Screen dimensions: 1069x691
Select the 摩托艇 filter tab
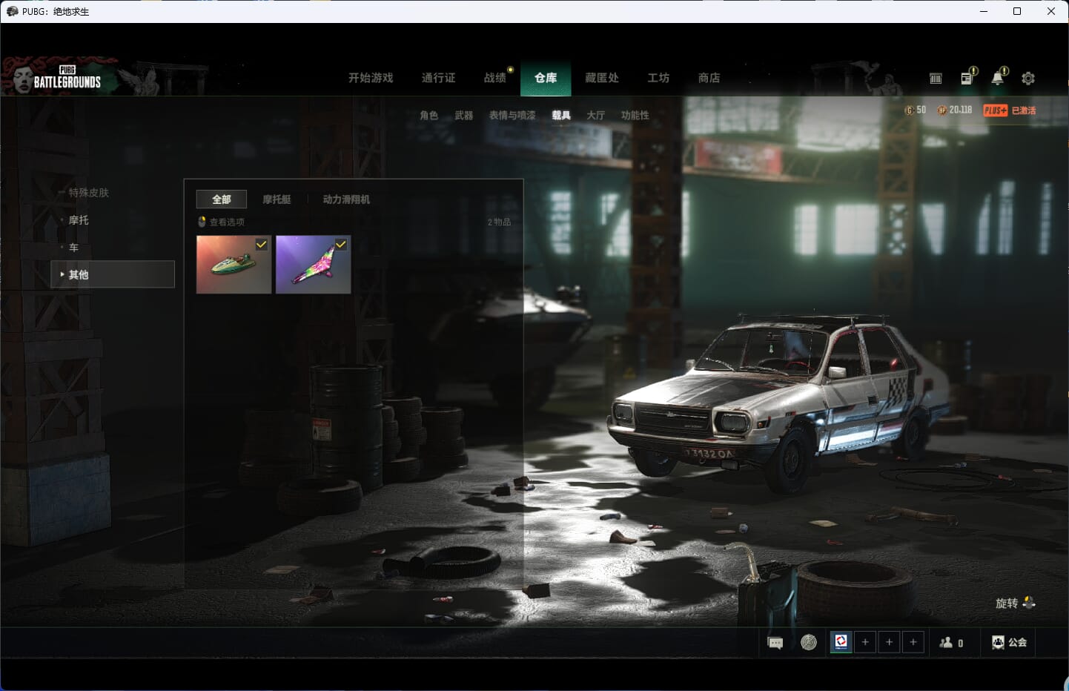[277, 199]
